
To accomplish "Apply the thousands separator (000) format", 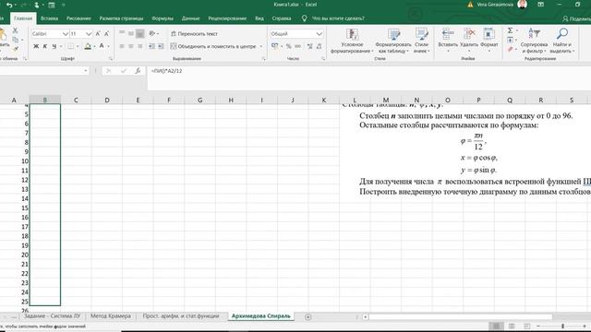I will 297,46.
